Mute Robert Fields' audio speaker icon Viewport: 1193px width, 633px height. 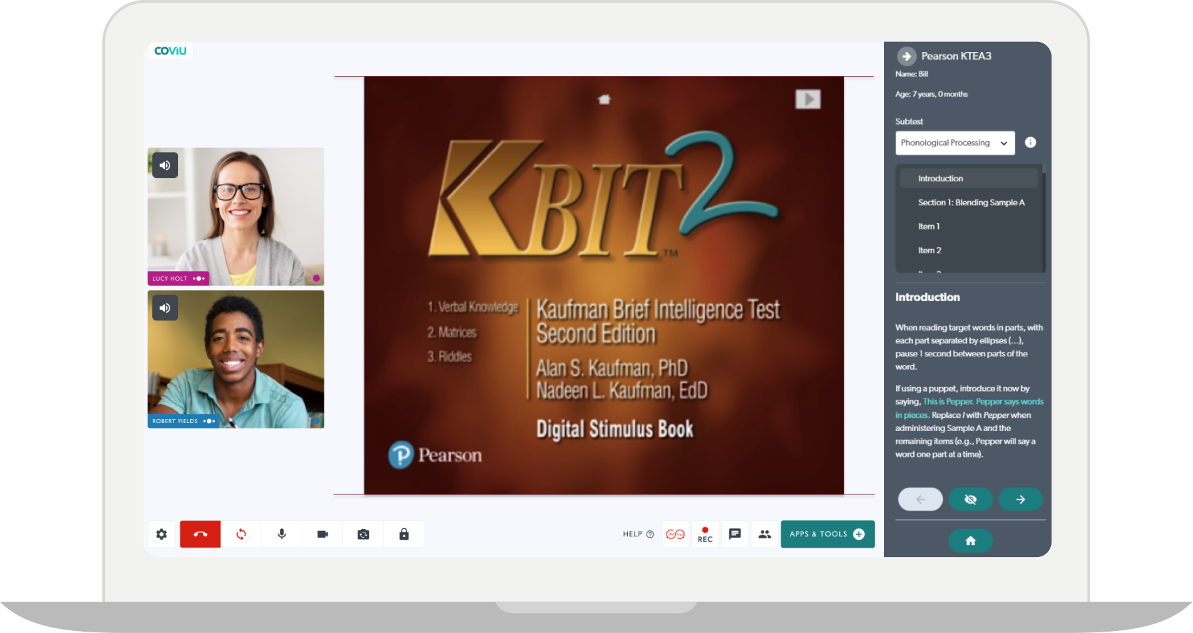click(165, 308)
